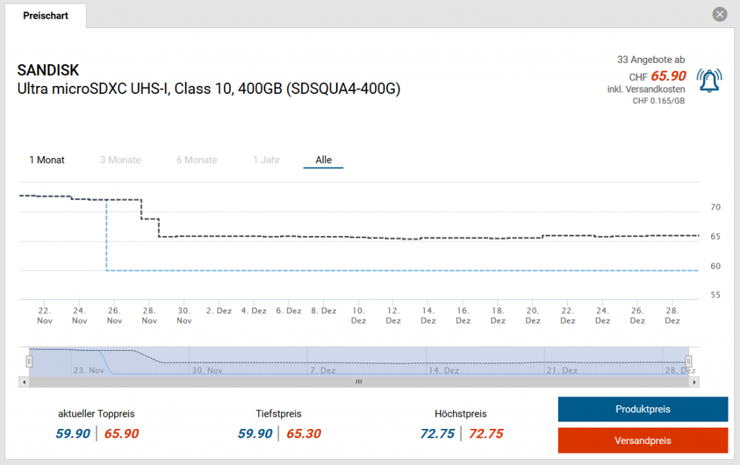Screen dimensions: 740x465
Task: Click the CHF 65.90 offer price
Action: pyautogui.click(x=668, y=76)
